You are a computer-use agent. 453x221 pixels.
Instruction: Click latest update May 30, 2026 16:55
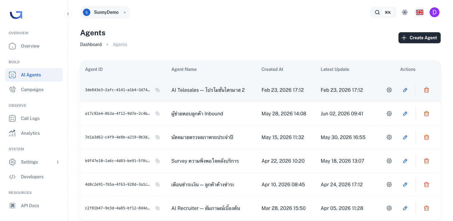pos(343,137)
